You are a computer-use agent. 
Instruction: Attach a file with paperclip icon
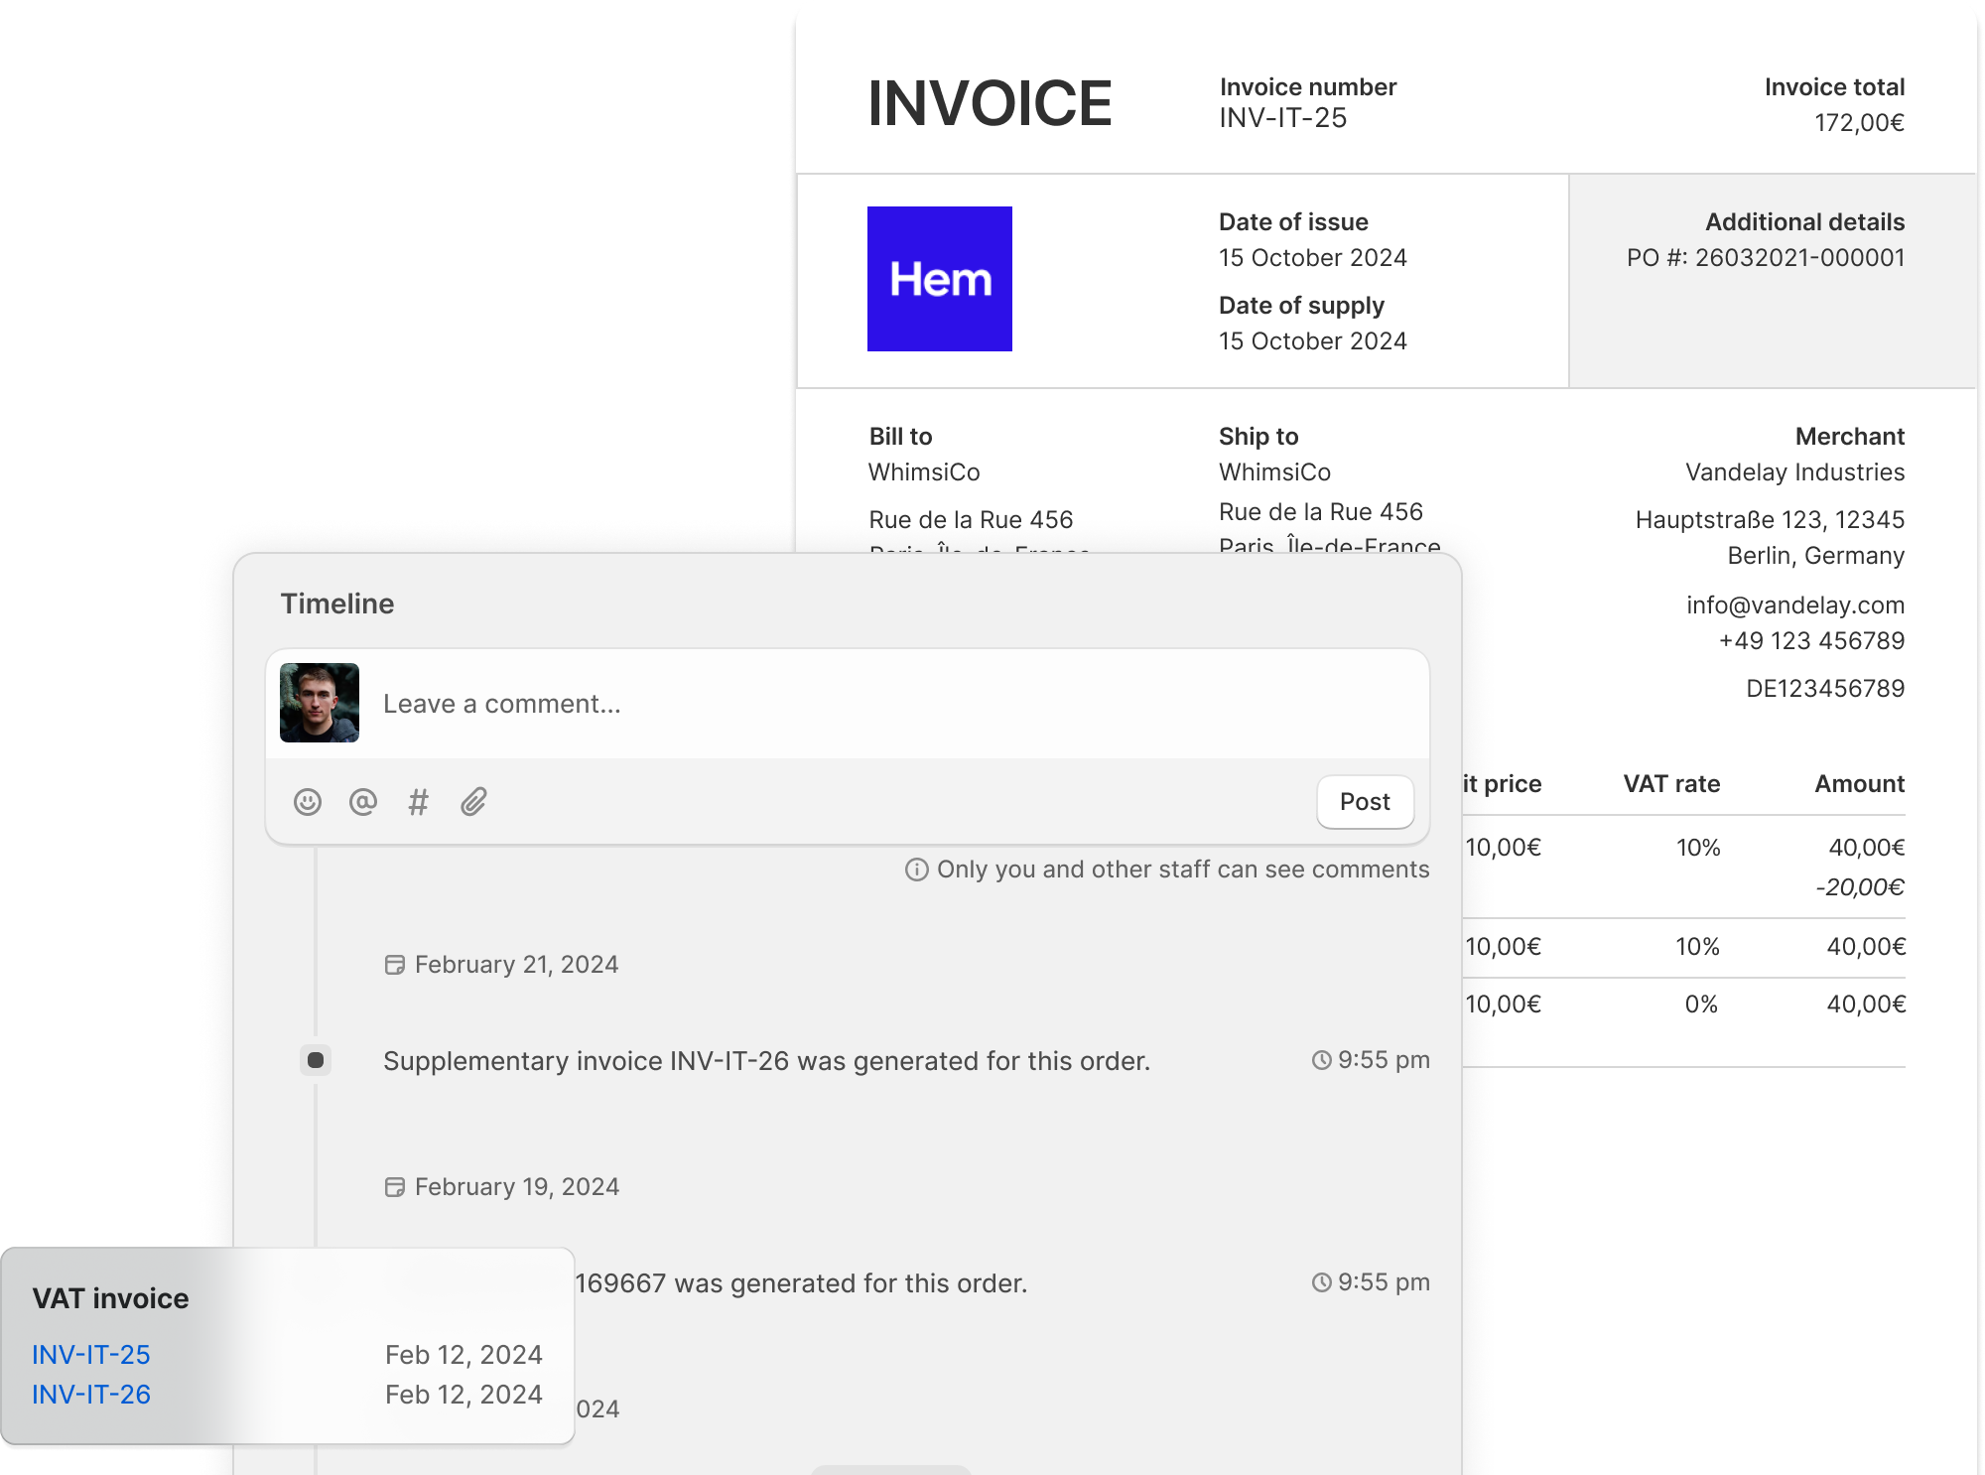[474, 802]
